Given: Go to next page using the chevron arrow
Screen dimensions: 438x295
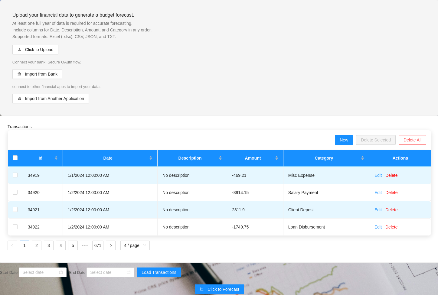Looking at the screenshot, I should point(110,245).
